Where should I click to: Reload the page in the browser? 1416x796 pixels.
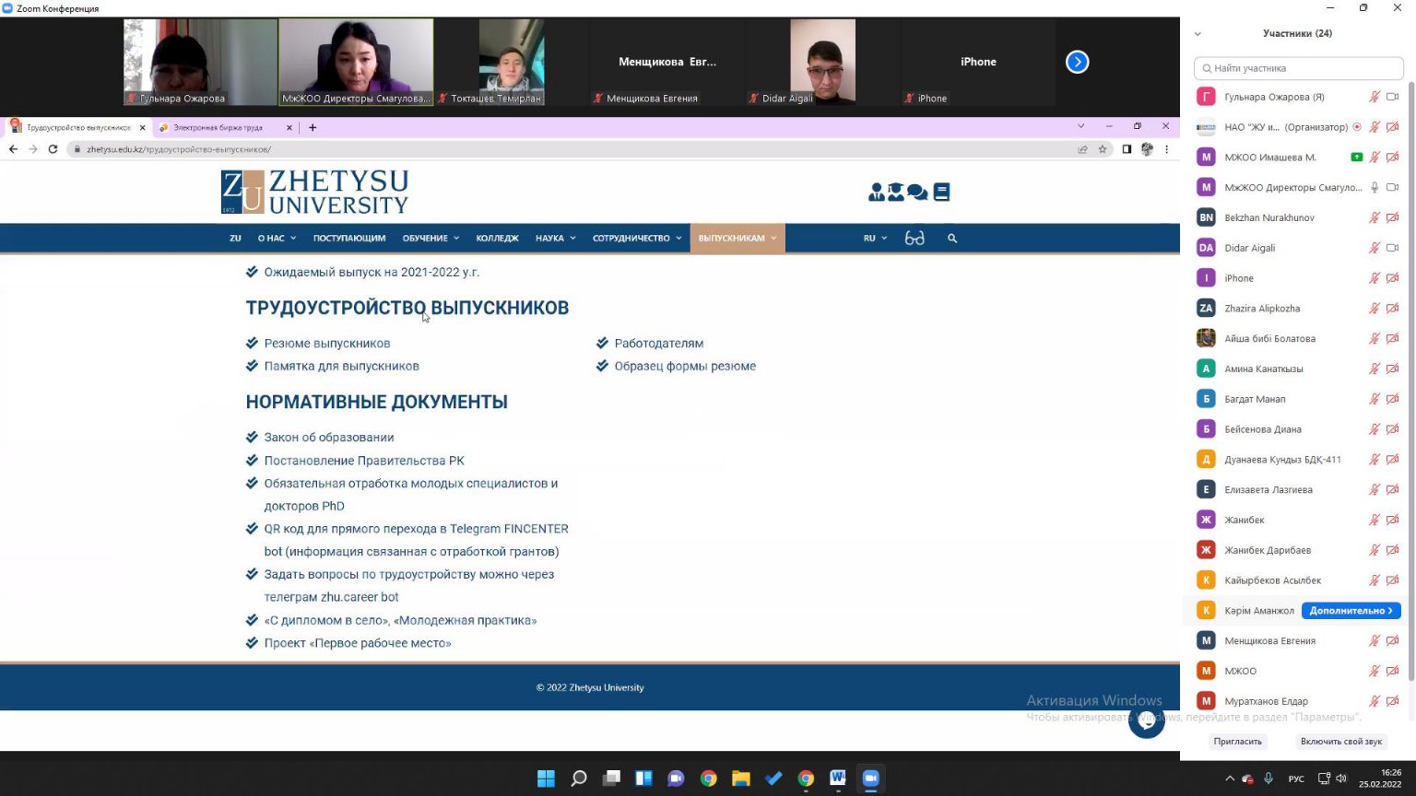(x=53, y=149)
